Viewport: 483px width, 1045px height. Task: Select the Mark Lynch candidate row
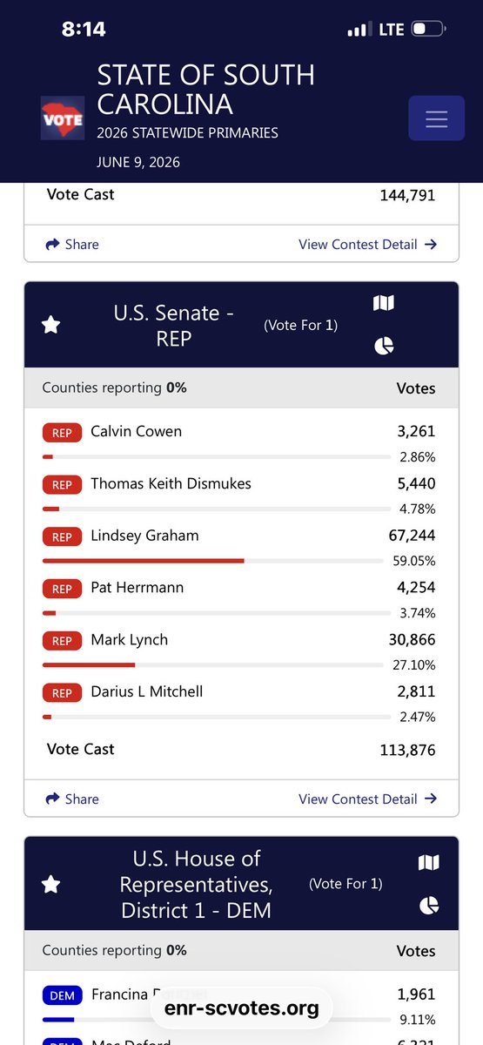point(241,651)
